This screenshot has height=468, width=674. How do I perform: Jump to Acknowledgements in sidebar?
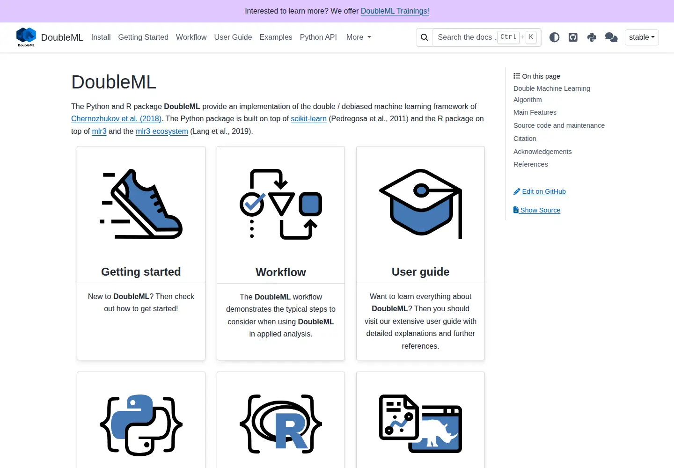click(542, 152)
